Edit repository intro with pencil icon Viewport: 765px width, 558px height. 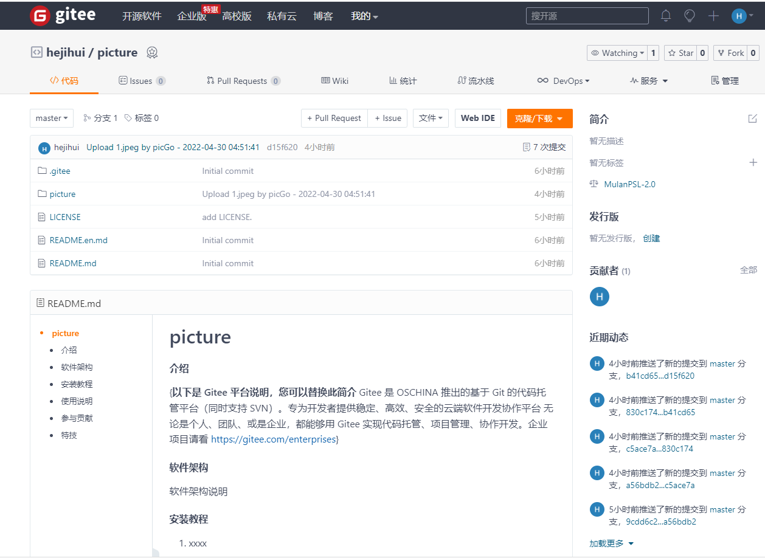point(752,119)
